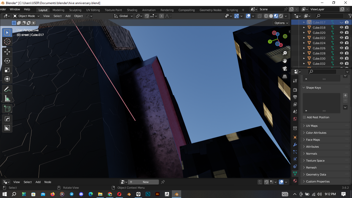Switch to the Sculpting workspace tab
Screen dimensions: 352x198
click(75, 10)
